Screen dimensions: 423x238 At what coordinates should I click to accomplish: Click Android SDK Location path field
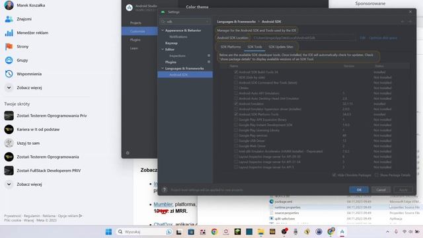tap(303, 38)
